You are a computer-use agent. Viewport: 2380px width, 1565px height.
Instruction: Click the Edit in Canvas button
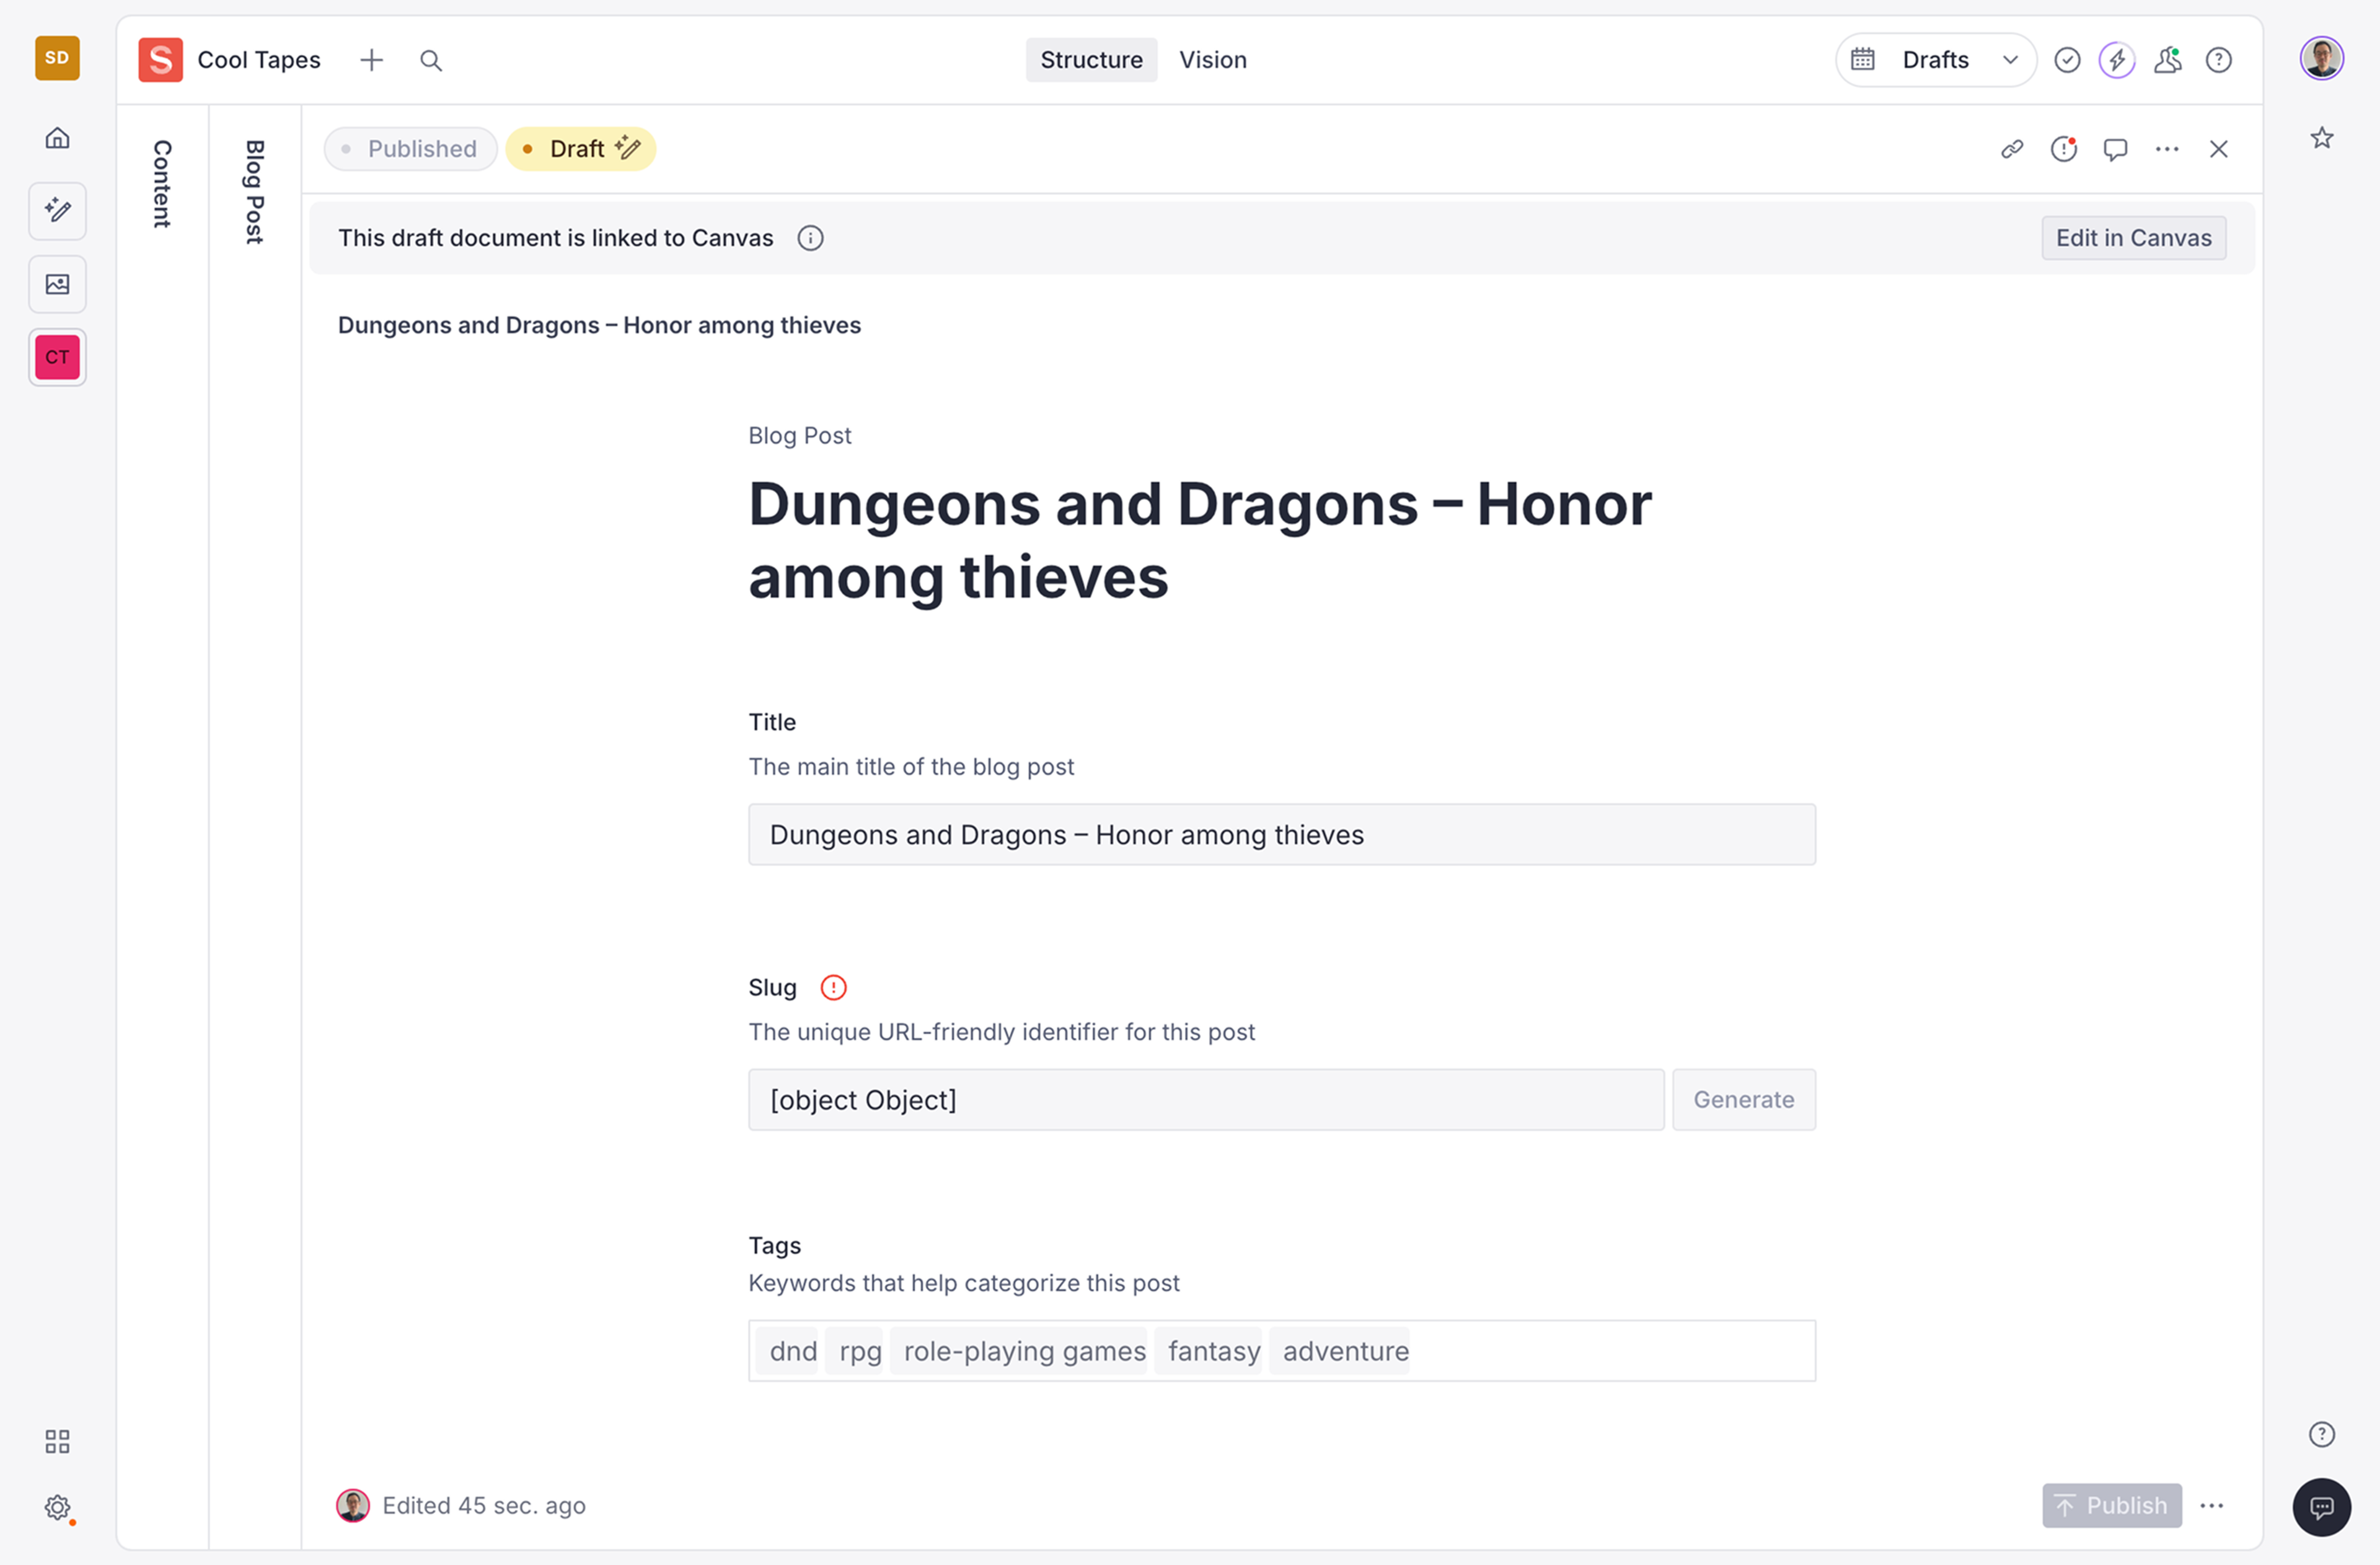click(2133, 238)
